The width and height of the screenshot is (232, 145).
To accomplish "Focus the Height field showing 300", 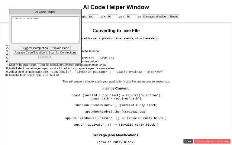I will click(x=93, y=17).
